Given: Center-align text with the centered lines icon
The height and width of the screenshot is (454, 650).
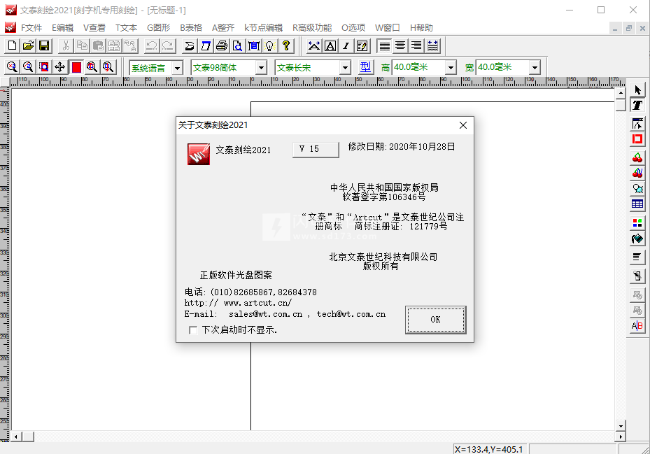Looking at the screenshot, I should [400, 45].
